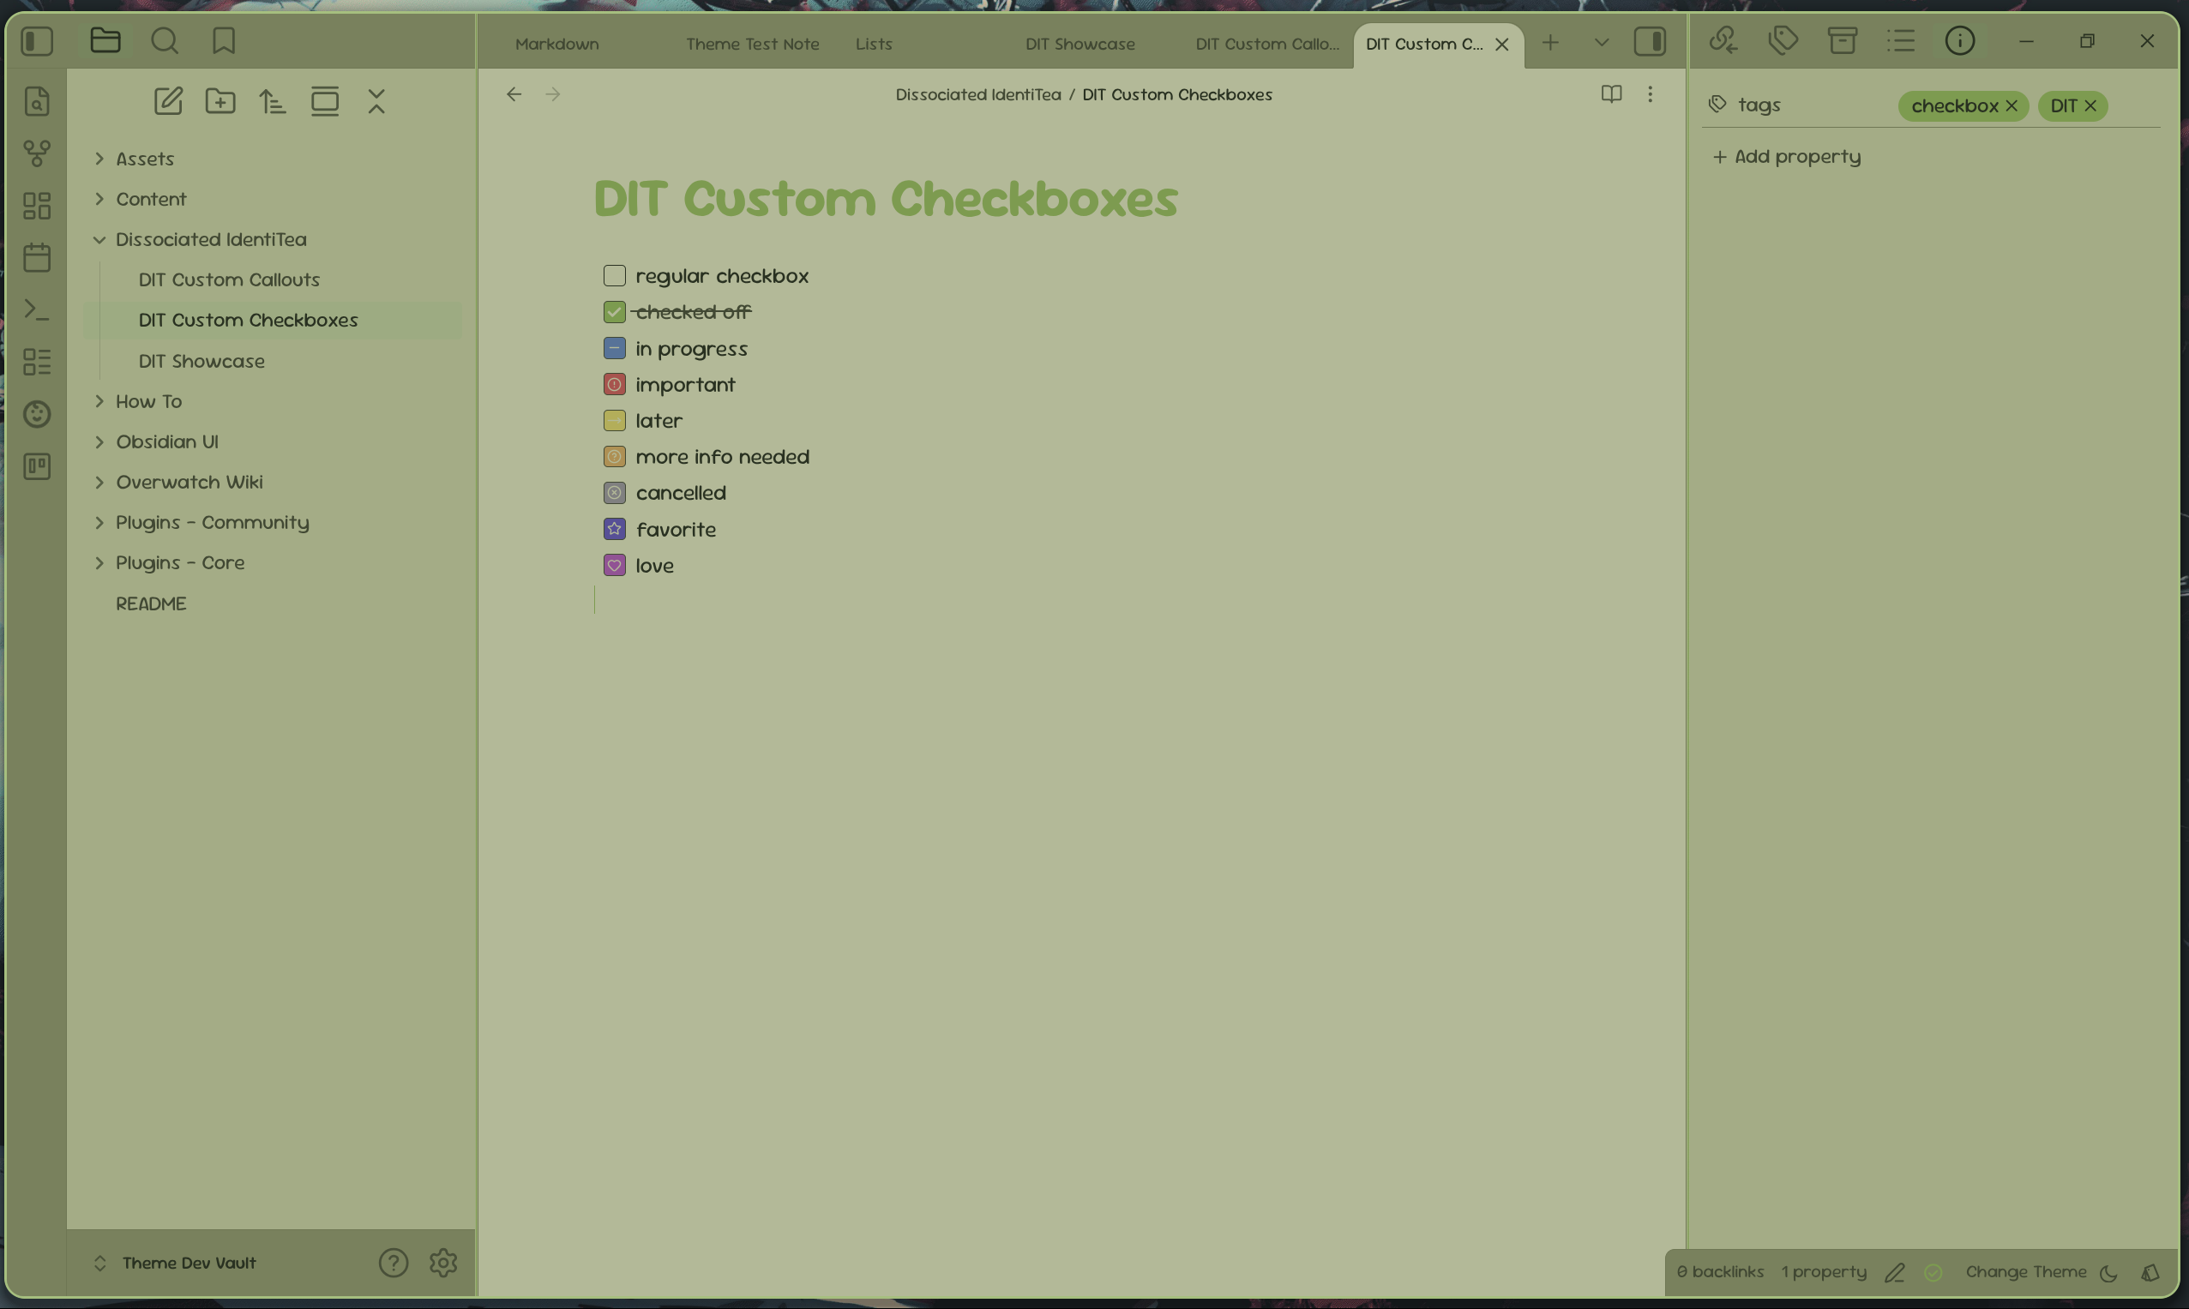
Task: Click Change Theme in status bar
Action: click(2026, 1272)
